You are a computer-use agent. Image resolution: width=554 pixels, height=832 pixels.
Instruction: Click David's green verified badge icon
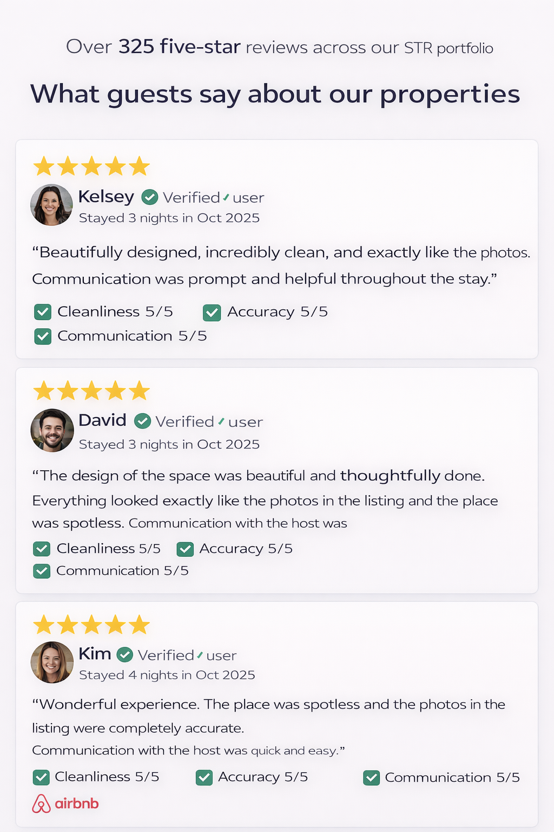[142, 421]
